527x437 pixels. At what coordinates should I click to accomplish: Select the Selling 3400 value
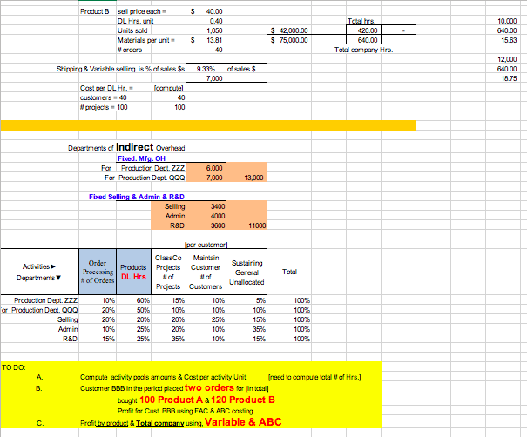point(218,206)
